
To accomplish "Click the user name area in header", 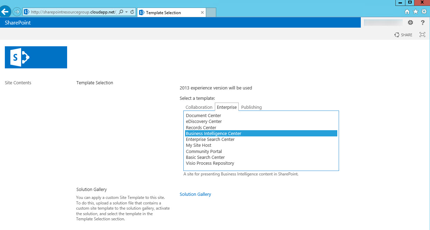I will click(x=383, y=23).
